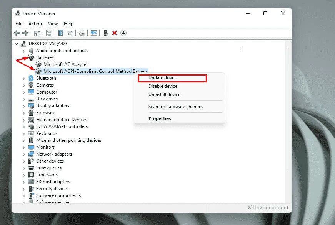
Task: Click the Mice and other pointing devices icon
Action: (x=31, y=140)
